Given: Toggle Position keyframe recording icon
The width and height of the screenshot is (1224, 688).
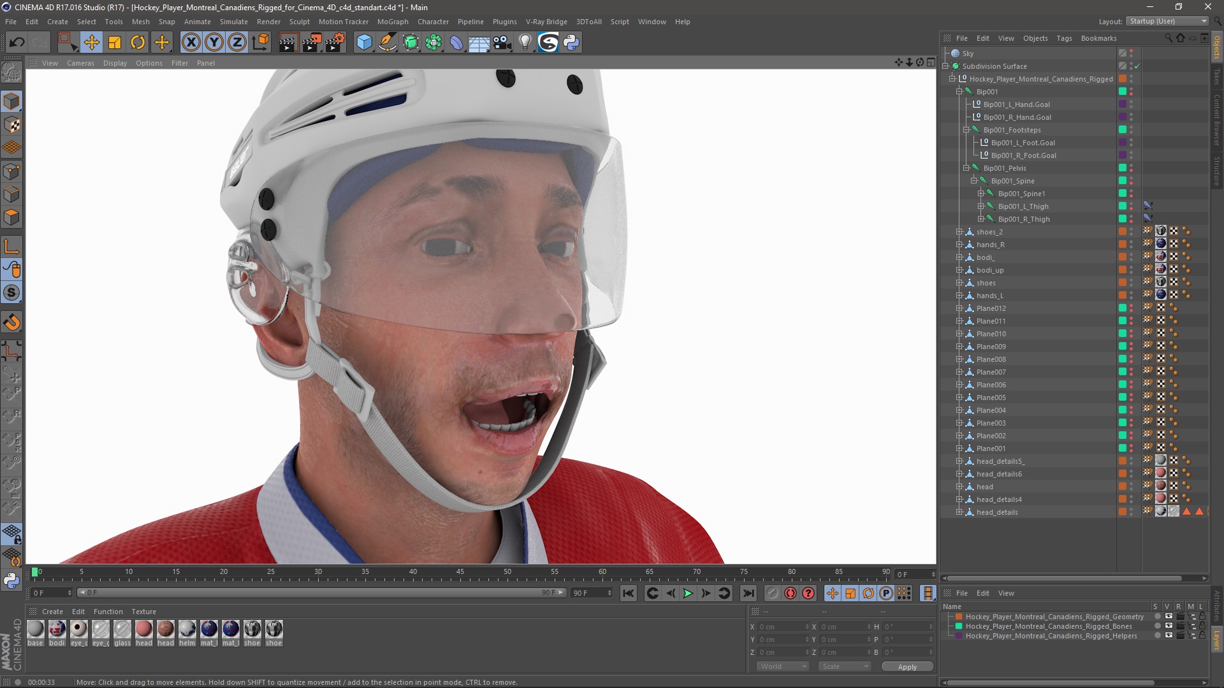Looking at the screenshot, I should (x=832, y=594).
